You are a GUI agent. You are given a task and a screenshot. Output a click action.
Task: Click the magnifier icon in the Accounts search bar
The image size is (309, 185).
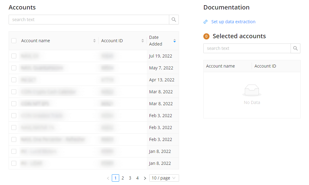click(x=174, y=19)
